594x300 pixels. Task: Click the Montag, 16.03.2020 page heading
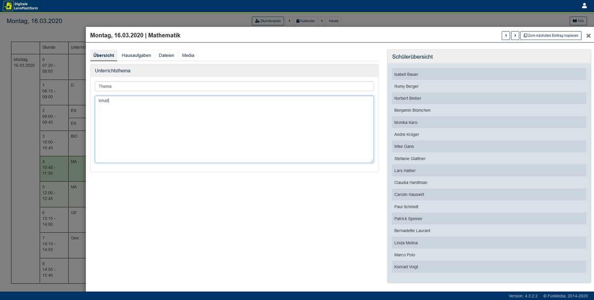pos(34,21)
